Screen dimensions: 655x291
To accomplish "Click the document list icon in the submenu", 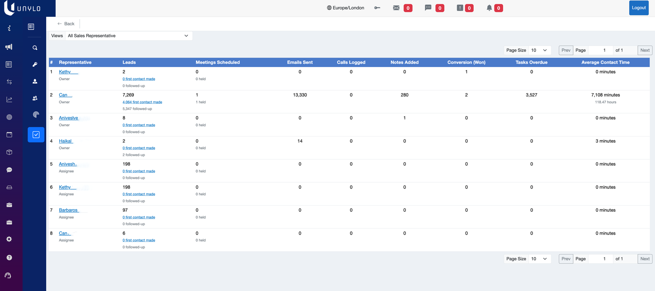I will [31, 27].
